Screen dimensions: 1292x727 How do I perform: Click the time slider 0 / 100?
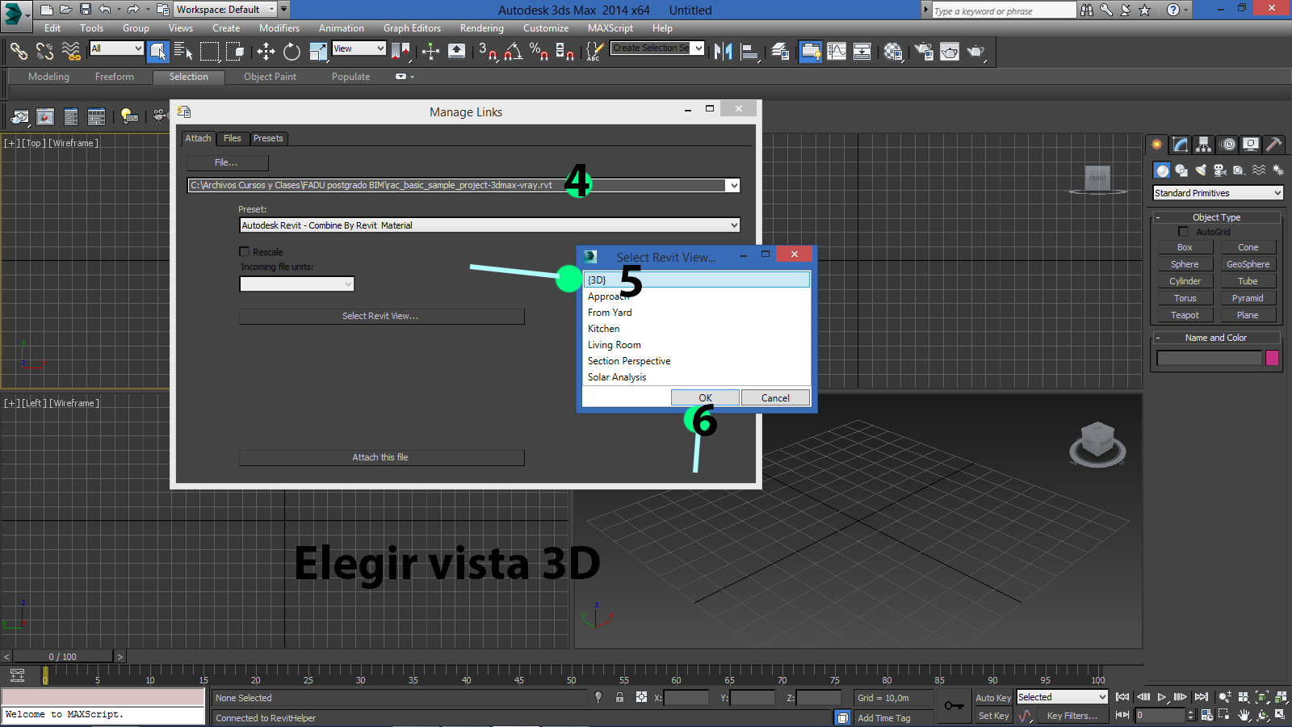click(x=62, y=657)
